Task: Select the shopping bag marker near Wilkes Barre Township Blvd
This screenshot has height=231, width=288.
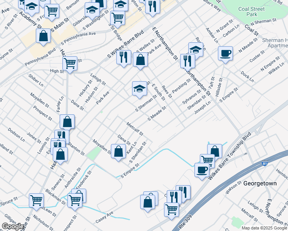Action: pos(215,150)
